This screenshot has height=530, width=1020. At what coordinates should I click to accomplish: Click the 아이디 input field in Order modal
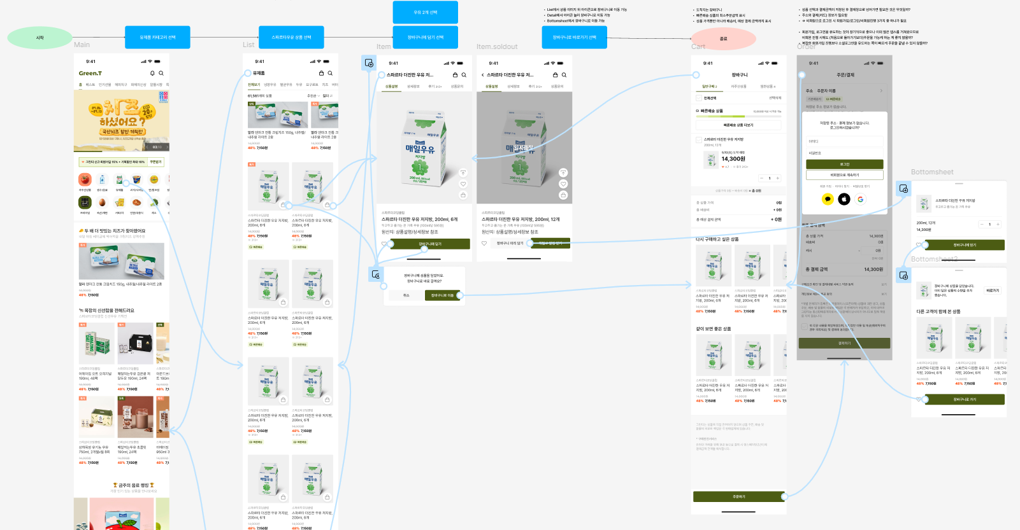click(845, 141)
